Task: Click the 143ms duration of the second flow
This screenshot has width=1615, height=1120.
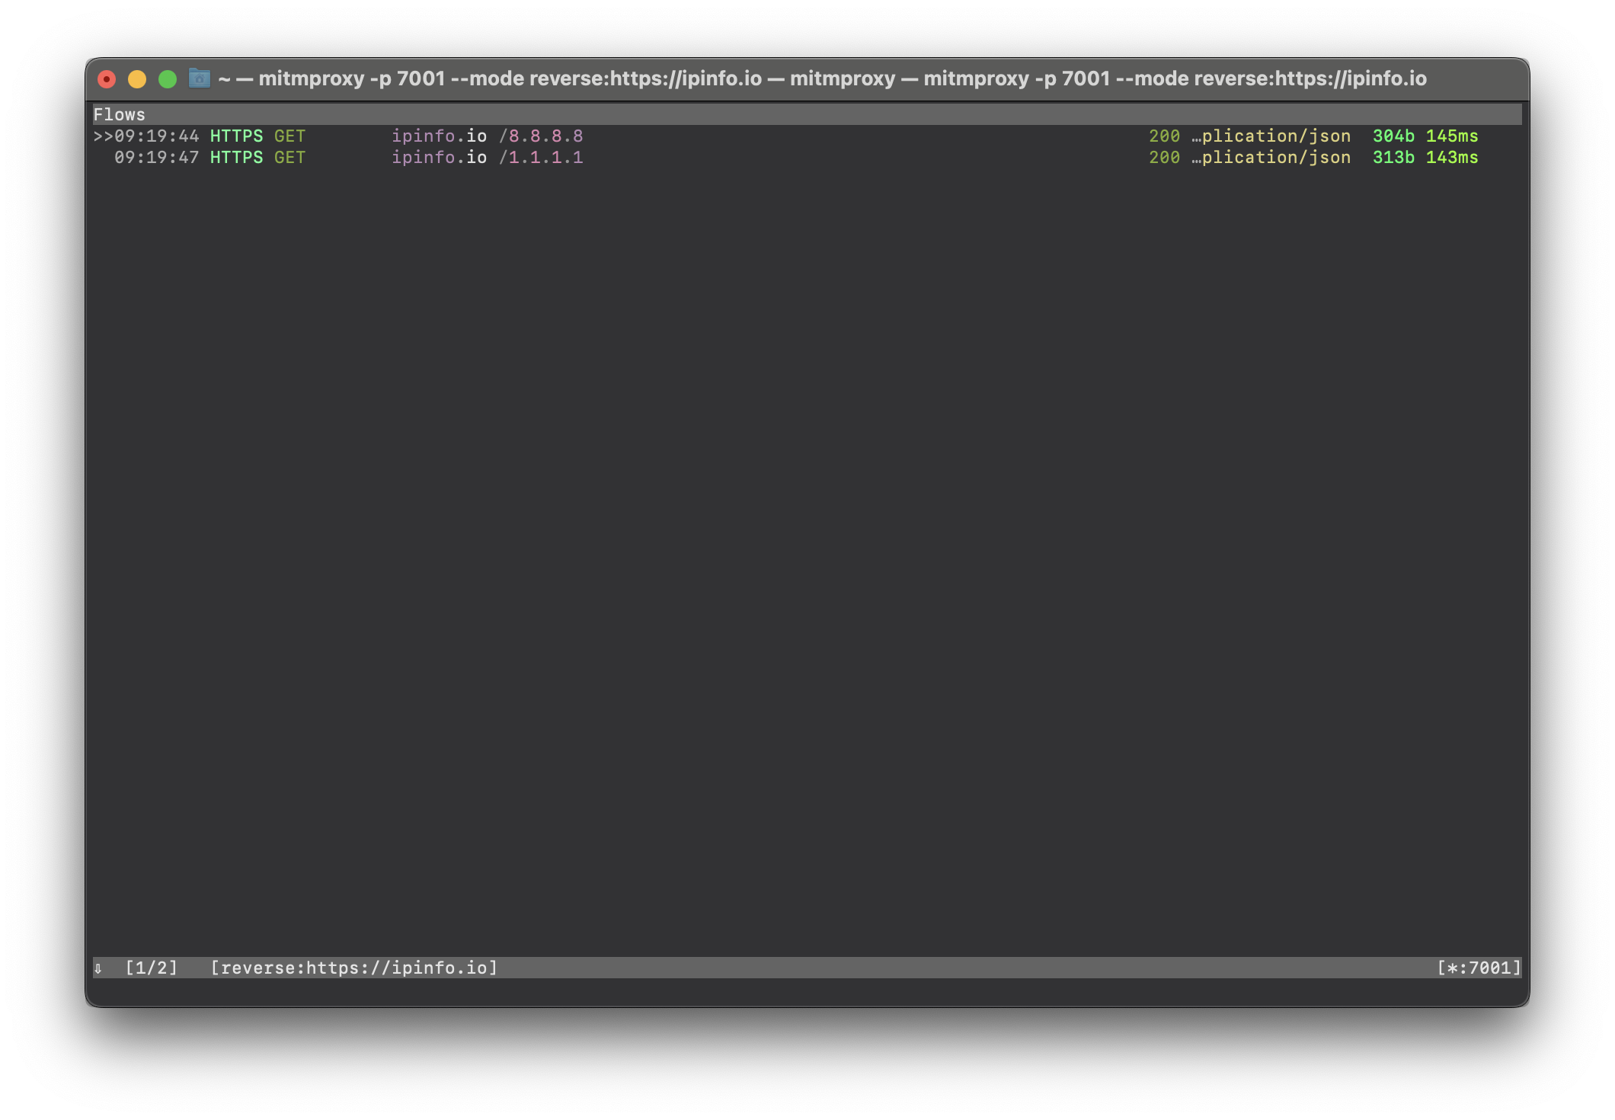Action: [1452, 158]
